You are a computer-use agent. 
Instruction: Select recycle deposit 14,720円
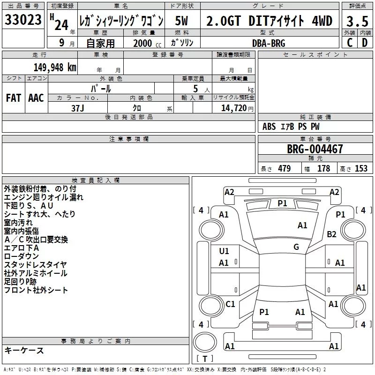tap(237, 108)
